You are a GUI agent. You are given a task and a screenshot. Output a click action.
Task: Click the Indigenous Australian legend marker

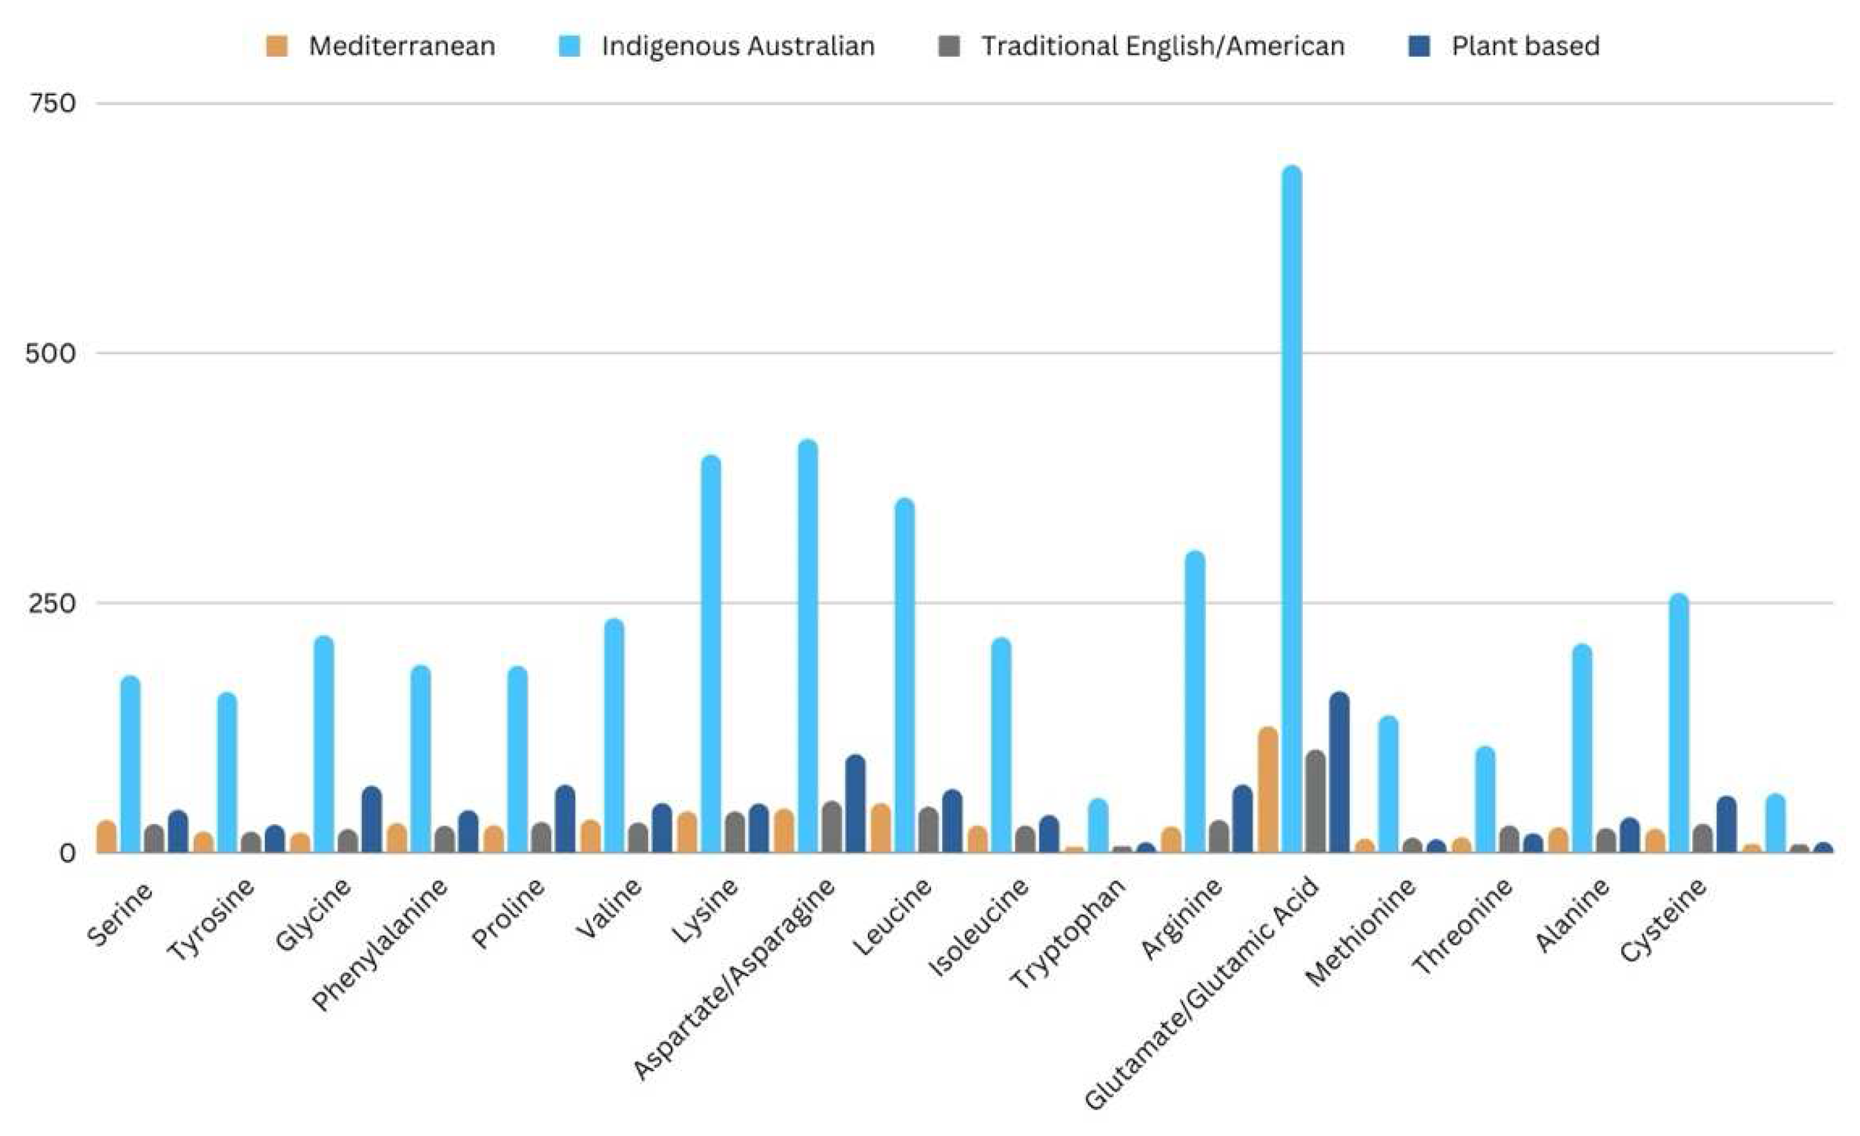[570, 45]
